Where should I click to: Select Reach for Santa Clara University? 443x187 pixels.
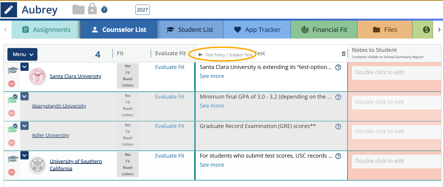pyautogui.click(x=128, y=79)
